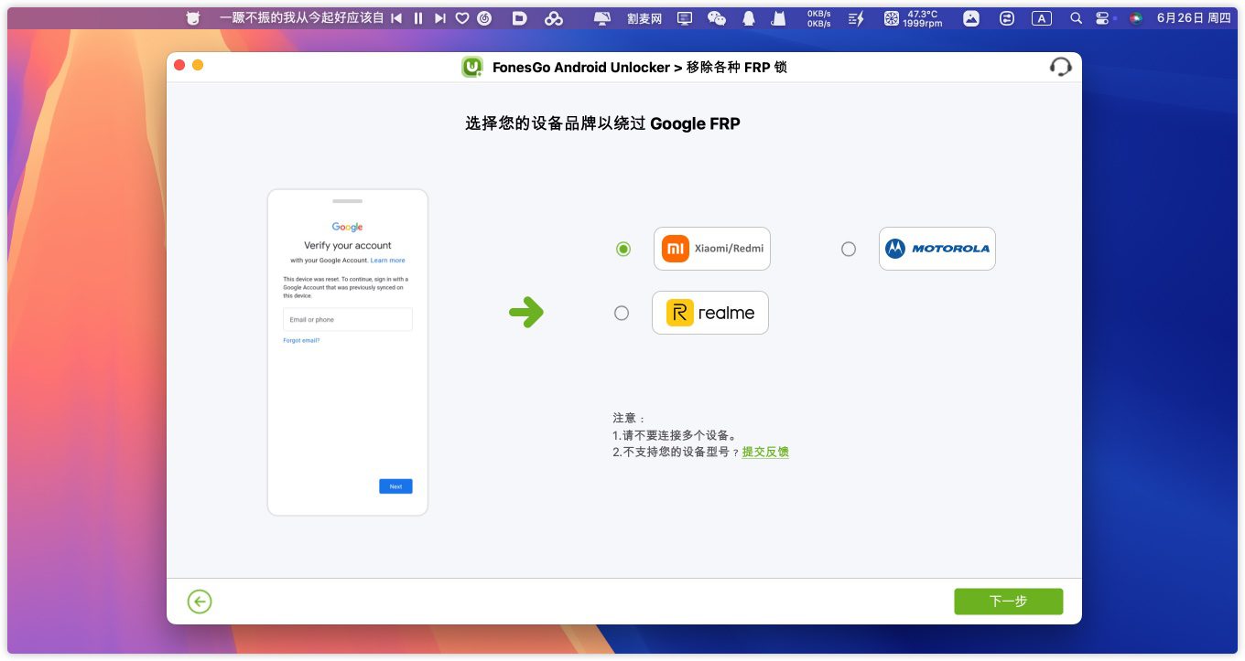Go to previous track in menu bar
Viewport: 1245px width, 661px height.
point(396,18)
